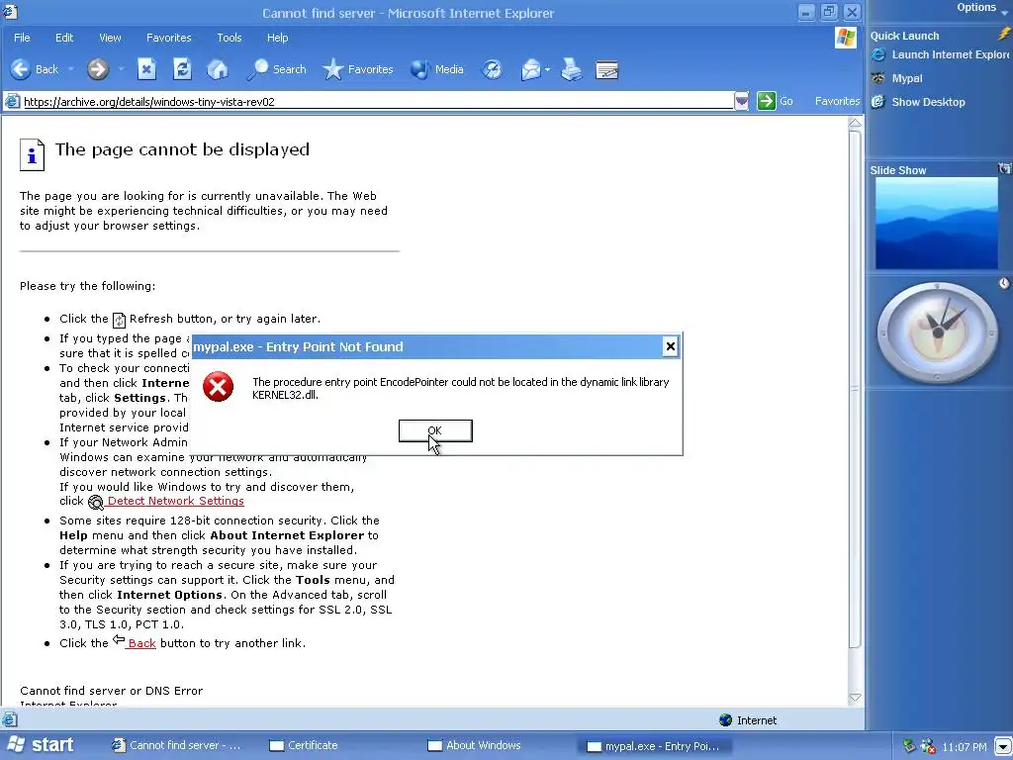Open the Favorites star toolbar button

358,69
